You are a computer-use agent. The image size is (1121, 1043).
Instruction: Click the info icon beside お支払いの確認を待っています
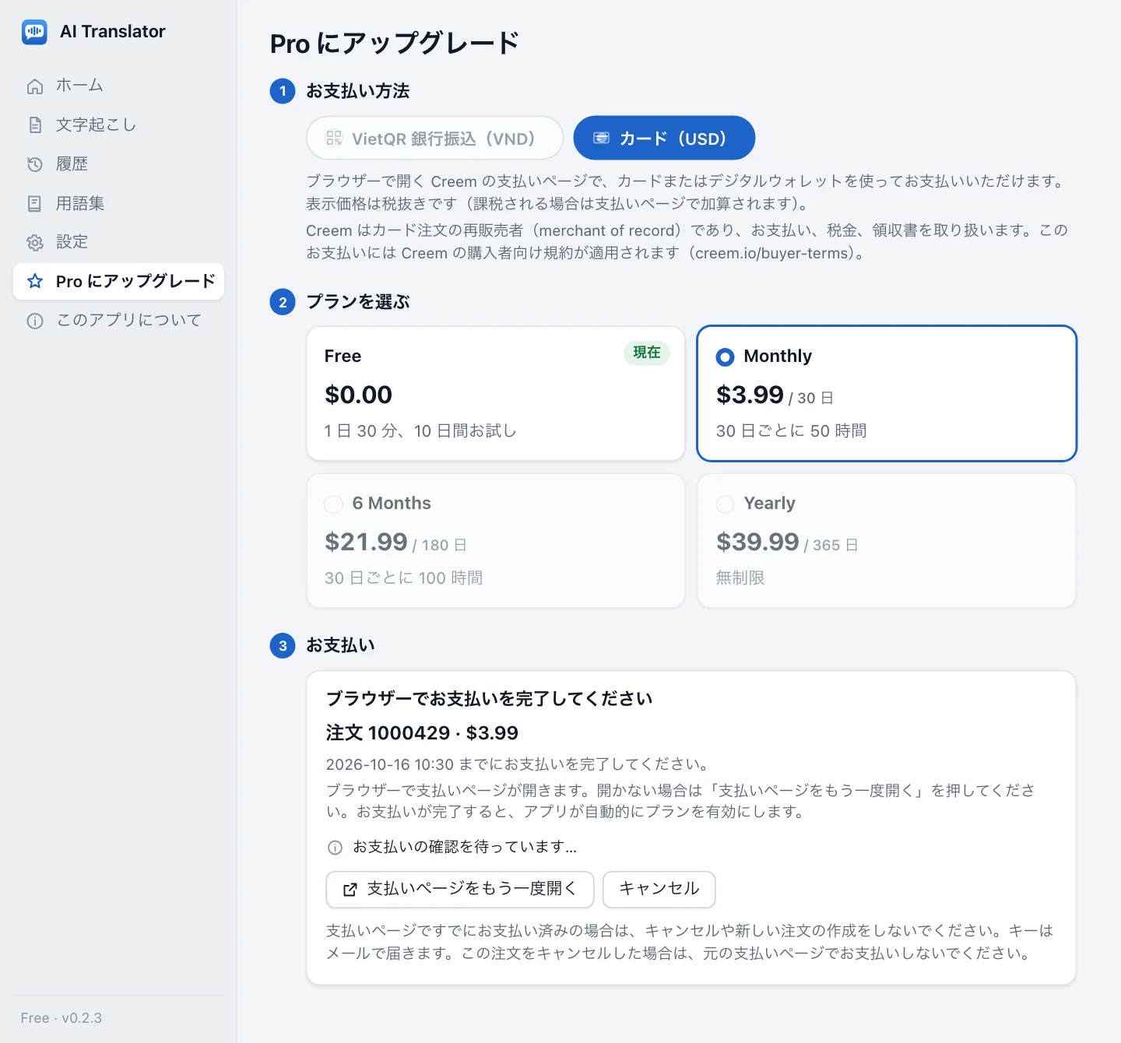click(336, 848)
